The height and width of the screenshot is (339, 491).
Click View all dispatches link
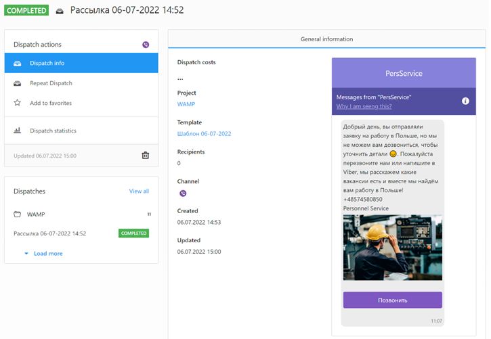139,191
